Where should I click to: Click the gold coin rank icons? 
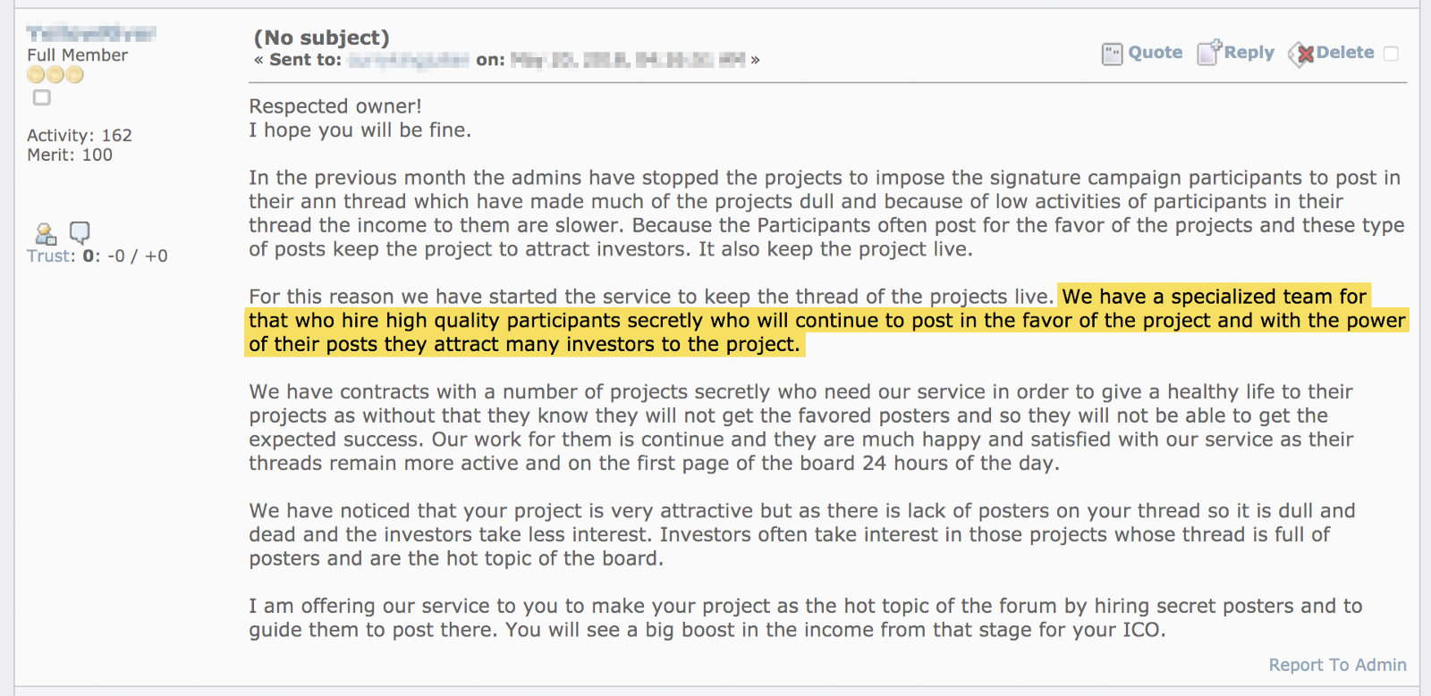[55, 75]
